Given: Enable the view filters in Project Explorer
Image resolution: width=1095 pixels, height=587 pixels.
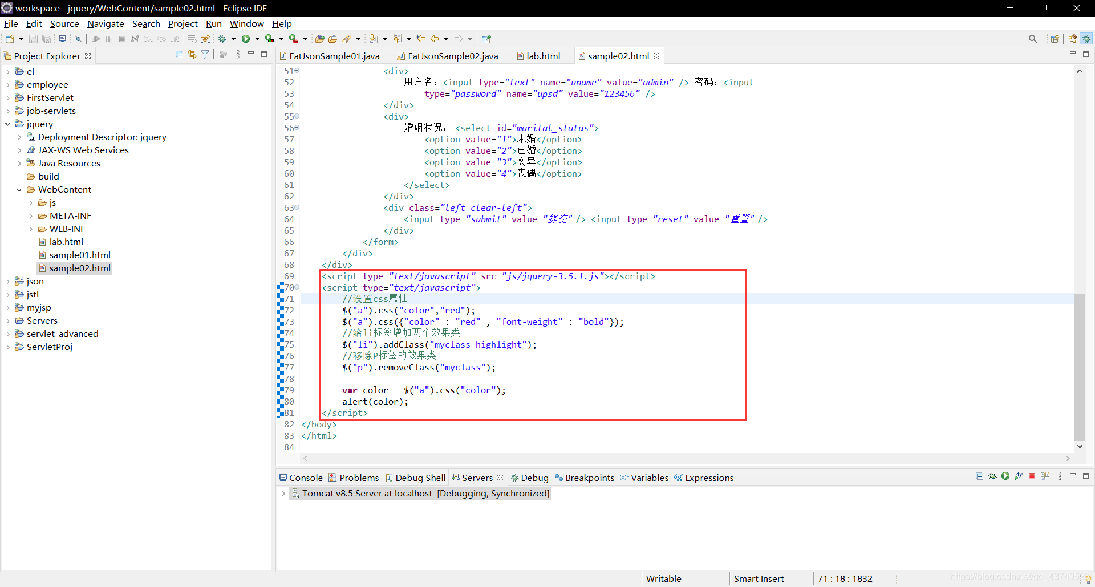Looking at the screenshot, I should coord(205,54).
